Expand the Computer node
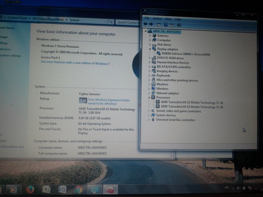263x197 pixels. click(x=150, y=40)
